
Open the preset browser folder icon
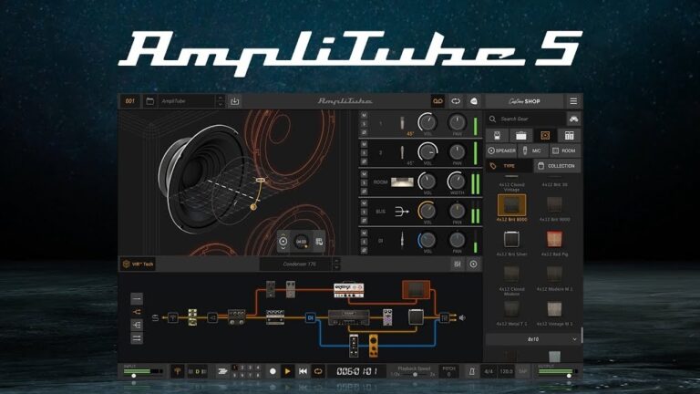coord(149,101)
